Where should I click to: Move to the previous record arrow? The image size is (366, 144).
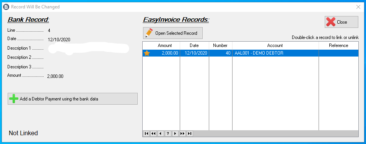tap(161, 134)
